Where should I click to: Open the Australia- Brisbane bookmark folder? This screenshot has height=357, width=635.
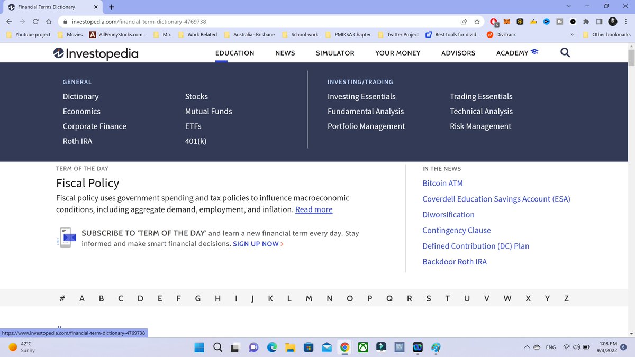click(249, 35)
